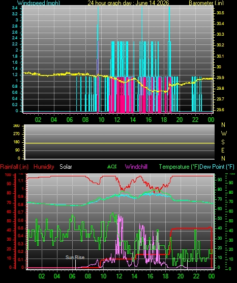237x283 pixels.
Task: Click '30.3' on the barometer axis
Action: [220, 34]
